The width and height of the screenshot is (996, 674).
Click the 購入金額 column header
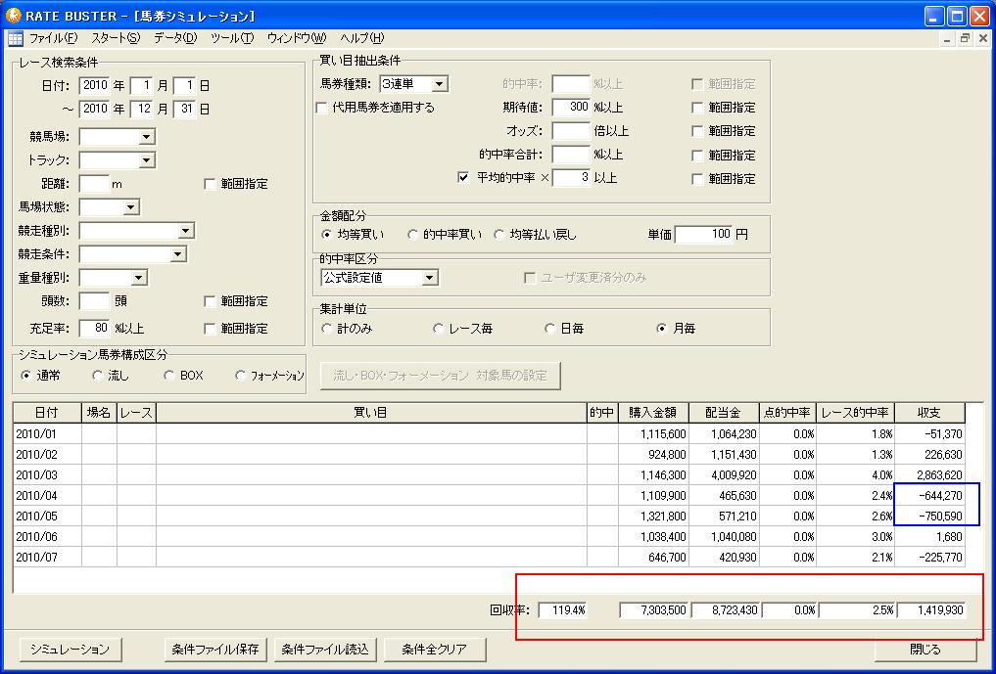point(653,413)
